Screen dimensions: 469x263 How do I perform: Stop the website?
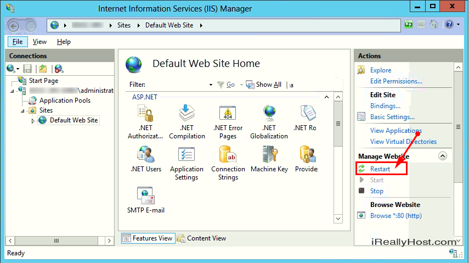point(376,191)
